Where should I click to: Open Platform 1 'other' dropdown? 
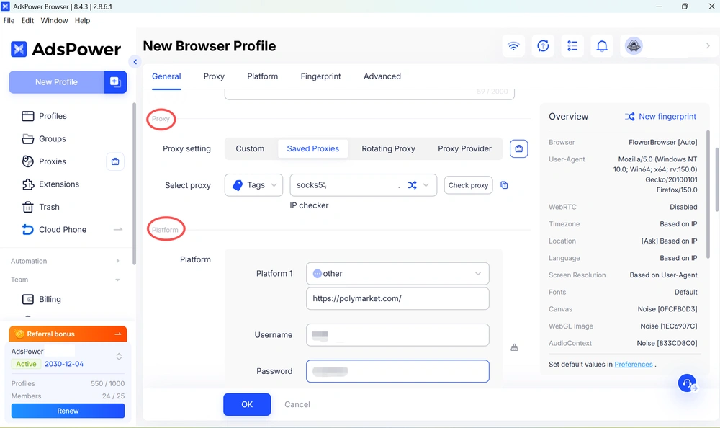coord(397,274)
